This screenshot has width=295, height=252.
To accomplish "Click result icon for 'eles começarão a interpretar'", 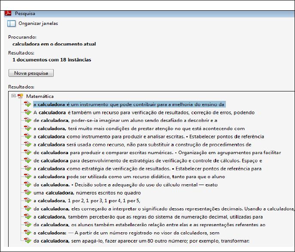I will click(27, 209).
